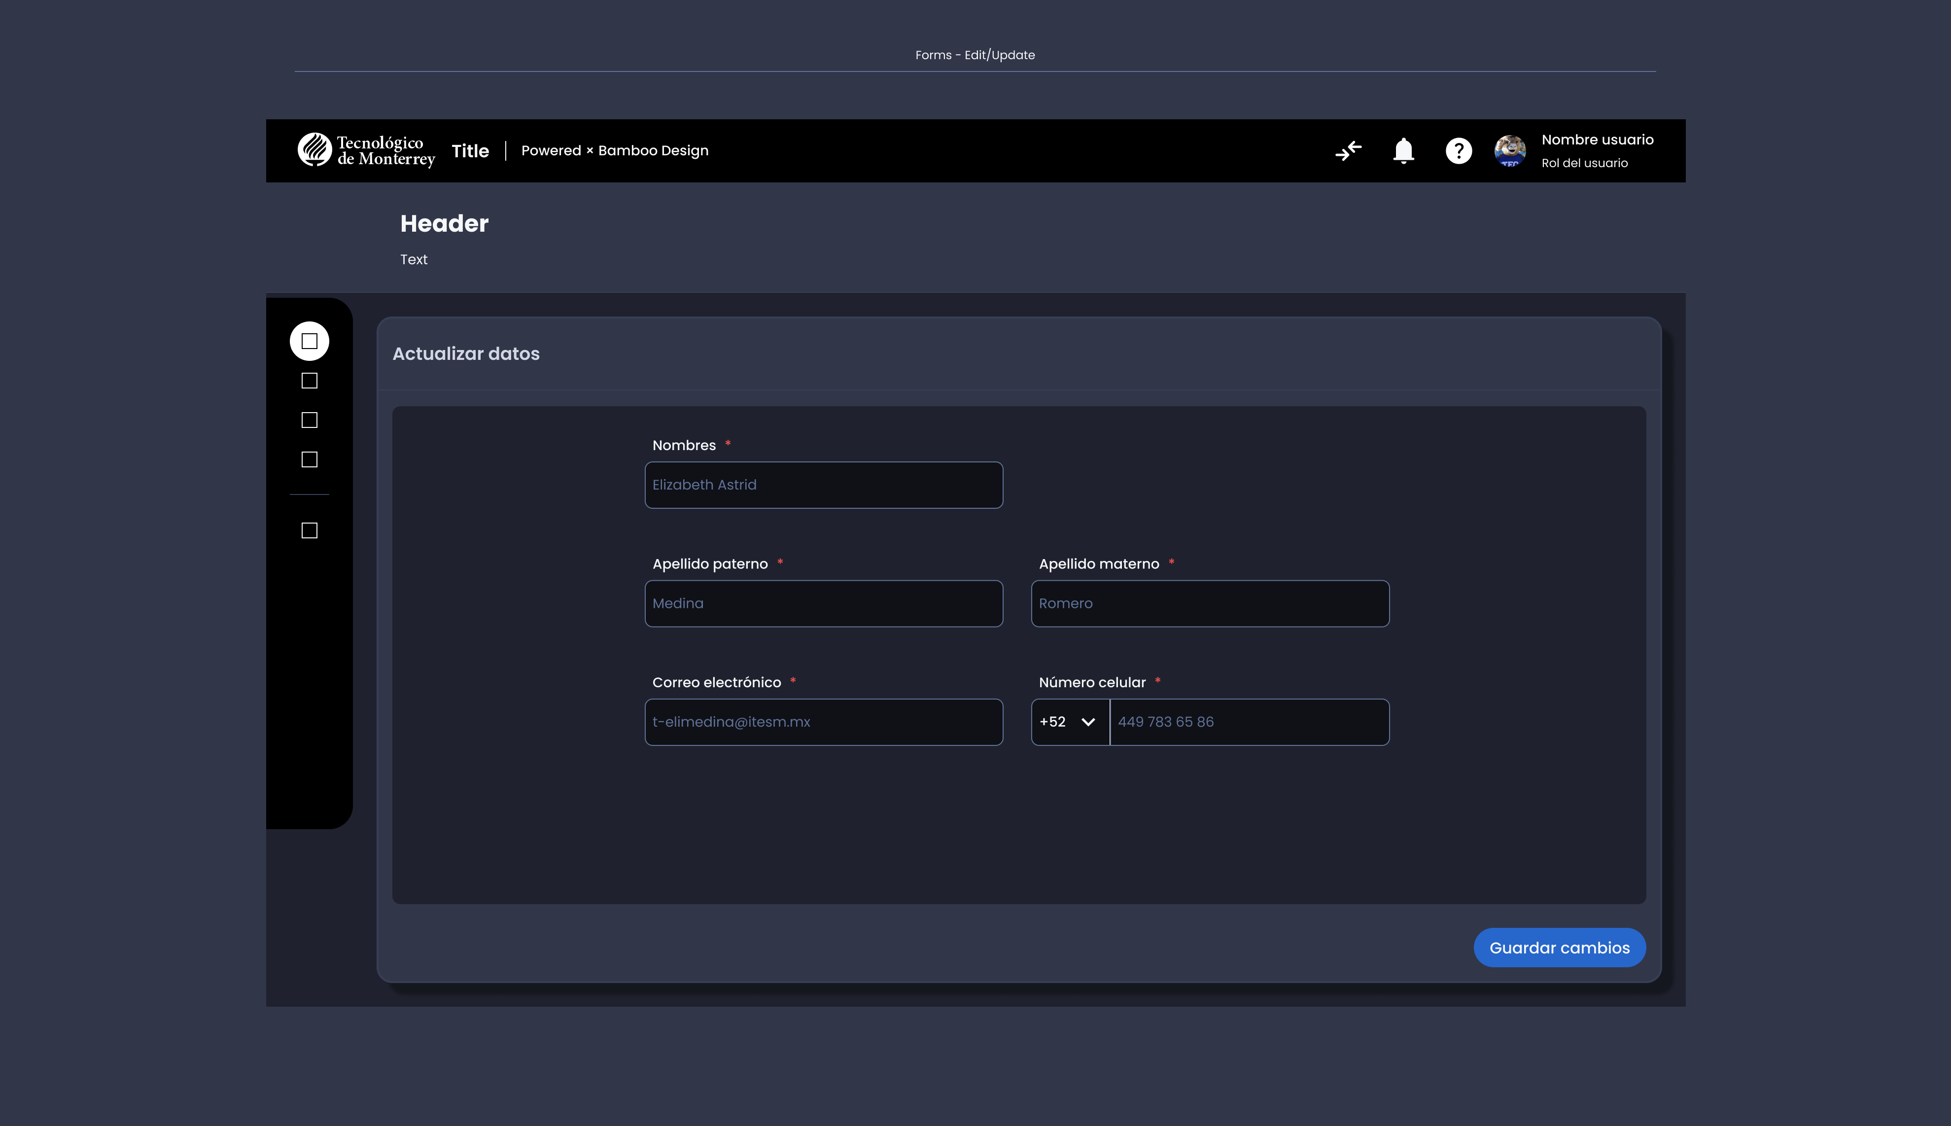This screenshot has width=1951, height=1126.
Task: Open the help question mark icon
Action: [1459, 150]
